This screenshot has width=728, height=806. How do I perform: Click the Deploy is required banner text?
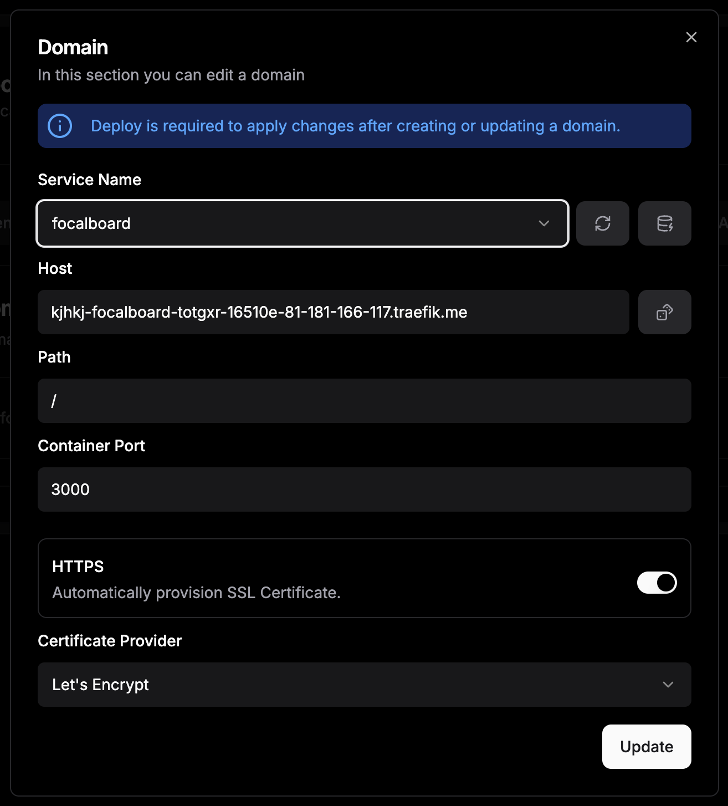click(x=355, y=126)
